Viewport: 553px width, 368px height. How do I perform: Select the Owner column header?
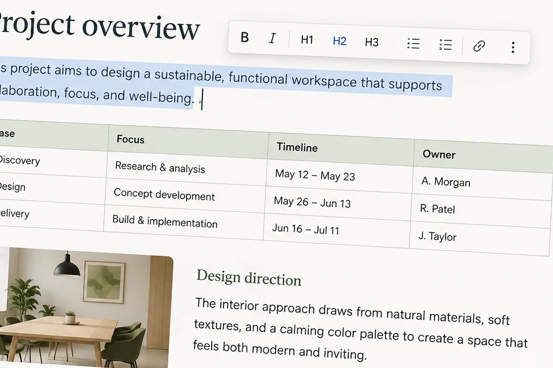pyautogui.click(x=483, y=157)
